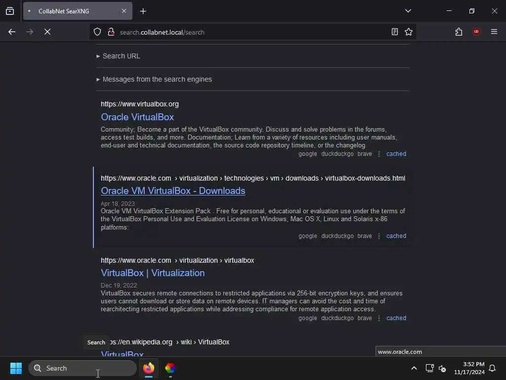The height and width of the screenshot is (380, 506).
Task: Open cached copy of Oracle VirtualBox result
Action: click(x=396, y=154)
